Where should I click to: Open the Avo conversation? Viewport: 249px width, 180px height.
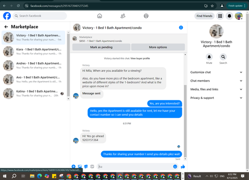[x=33, y=80]
